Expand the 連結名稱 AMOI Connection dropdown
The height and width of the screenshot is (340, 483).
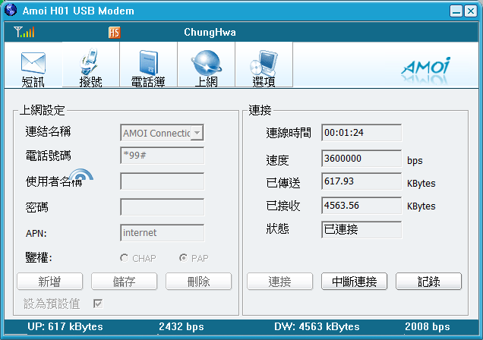pyautogui.click(x=197, y=133)
